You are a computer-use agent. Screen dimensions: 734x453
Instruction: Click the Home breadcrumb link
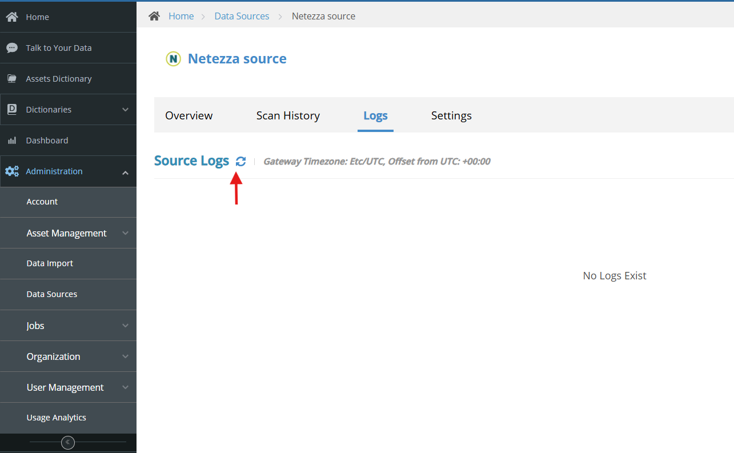[181, 16]
